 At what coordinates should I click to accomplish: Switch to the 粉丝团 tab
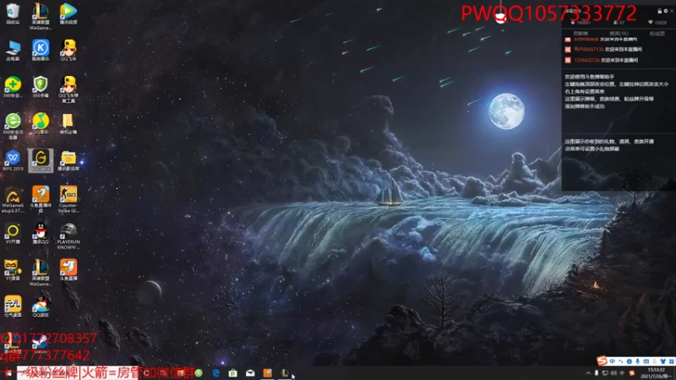click(x=657, y=34)
